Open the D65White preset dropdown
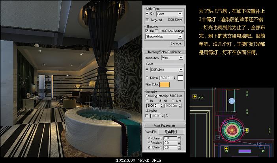The height and width of the screenshot is (163, 277). (x=167, y=70)
